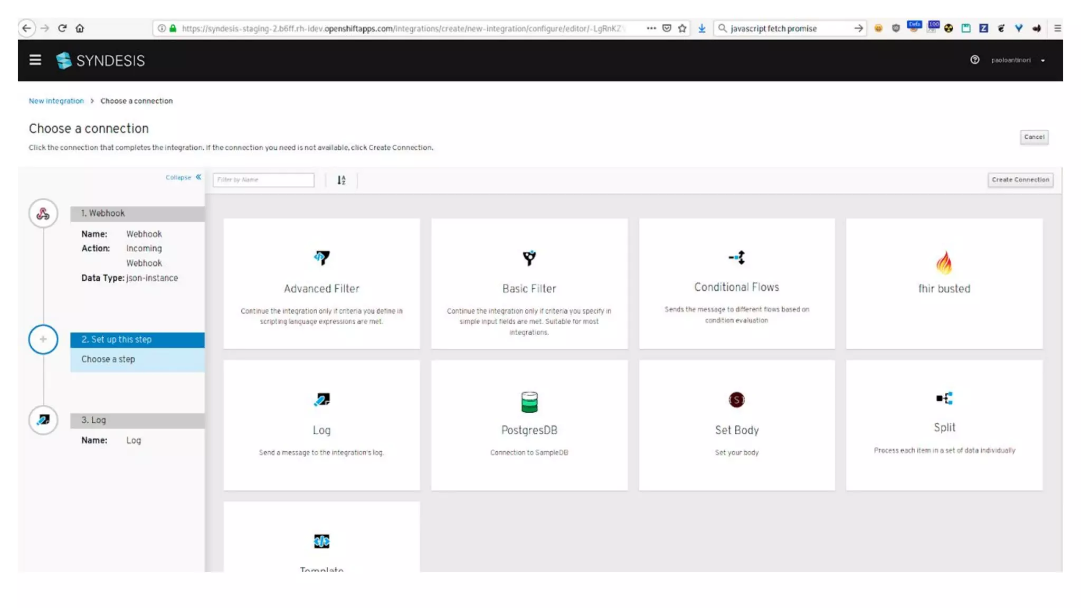Image resolution: width=1081 pixels, height=608 pixels.
Task: Select the Basic Filter icon
Action: tap(529, 258)
